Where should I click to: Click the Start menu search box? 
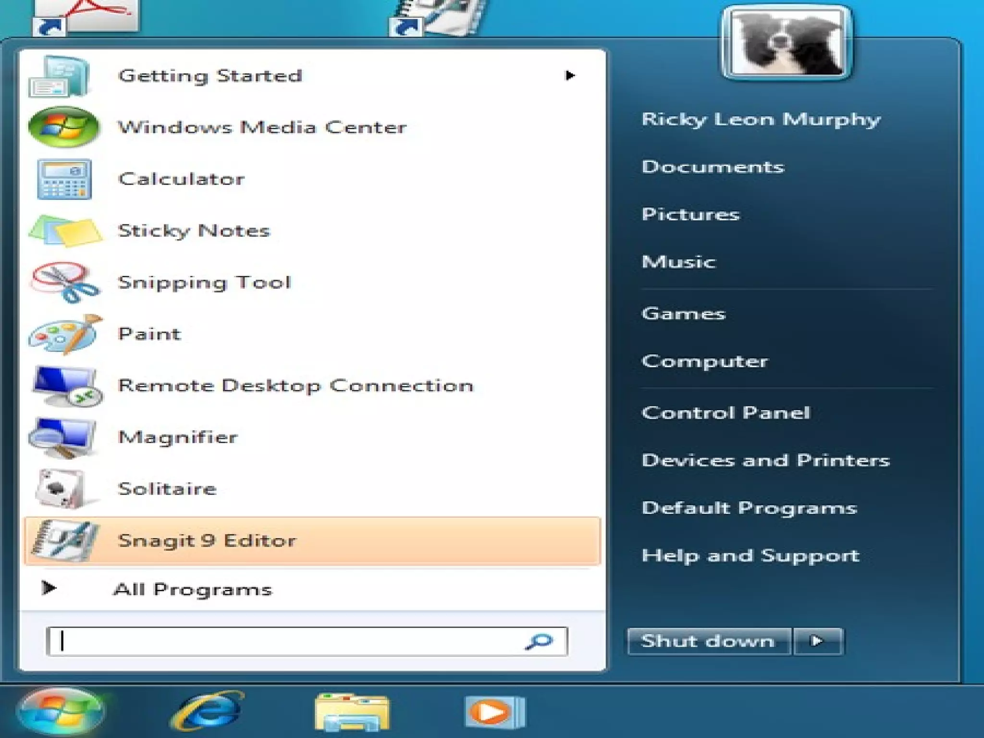click(x=288, y=641)
